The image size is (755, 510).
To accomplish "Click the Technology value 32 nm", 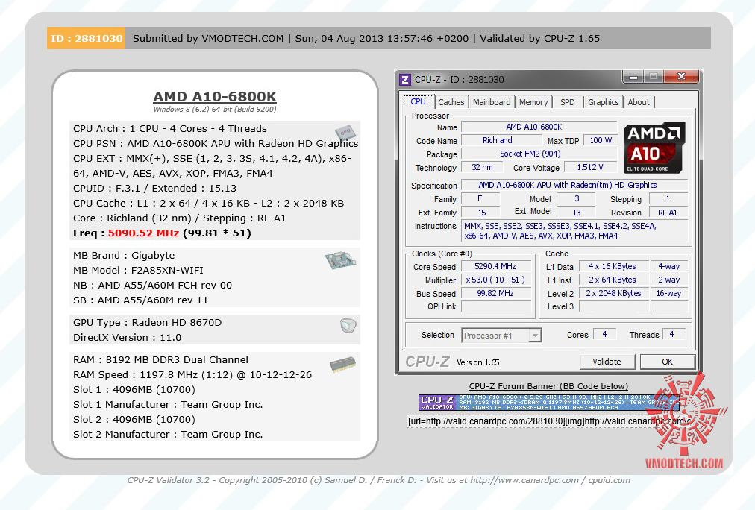I will pyautogui.click(x=482, y=168).
